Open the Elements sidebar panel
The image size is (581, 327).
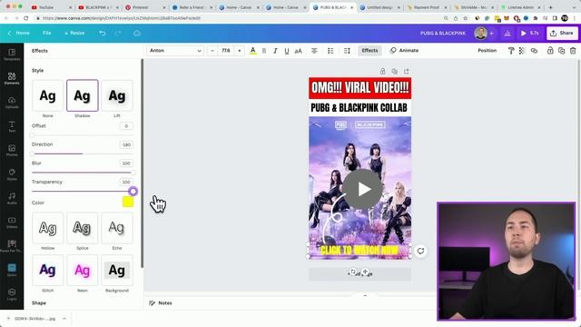(x=12, y=79)
